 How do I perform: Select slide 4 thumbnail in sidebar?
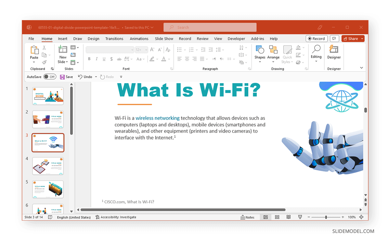coord(48,166)
